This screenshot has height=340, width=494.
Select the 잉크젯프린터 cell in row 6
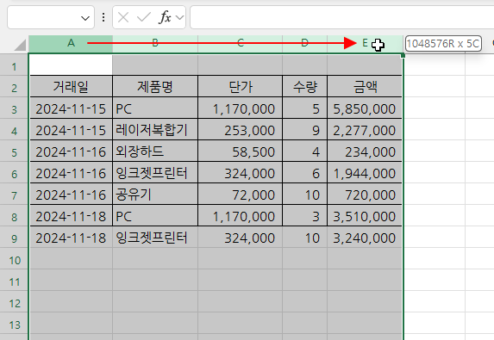(155, 173)
